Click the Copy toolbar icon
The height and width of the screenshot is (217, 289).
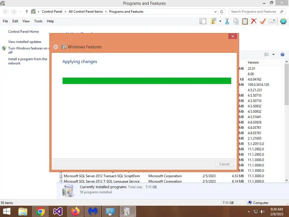pyautogui.click(x=236, y=21)
